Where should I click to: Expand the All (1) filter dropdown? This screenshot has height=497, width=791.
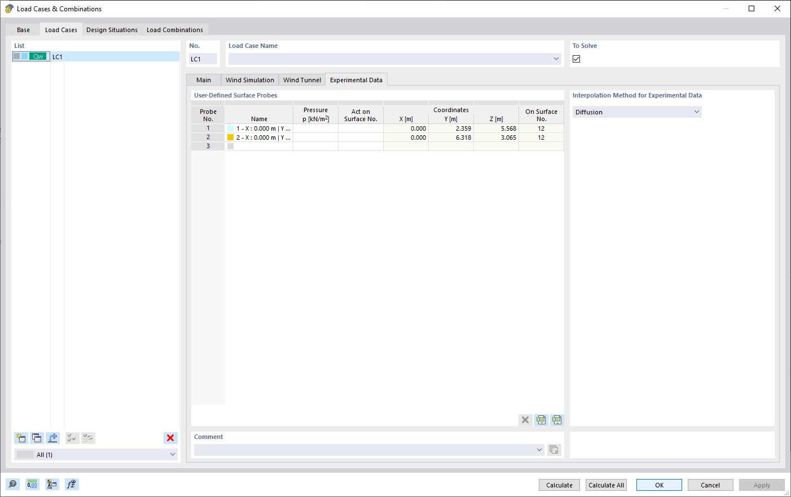[x=173, y=454]
